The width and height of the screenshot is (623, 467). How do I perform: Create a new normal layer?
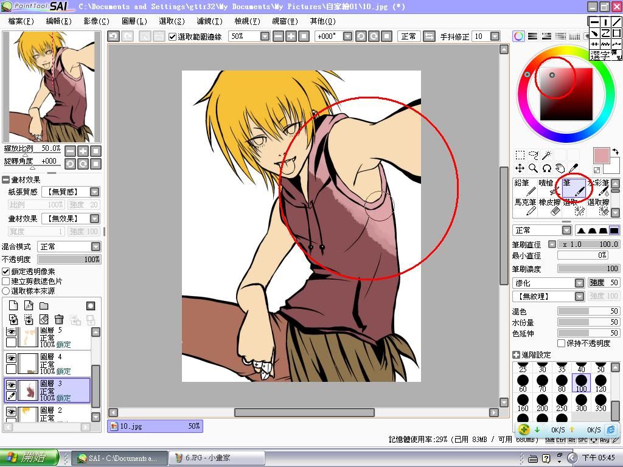[x=13, y=305]
